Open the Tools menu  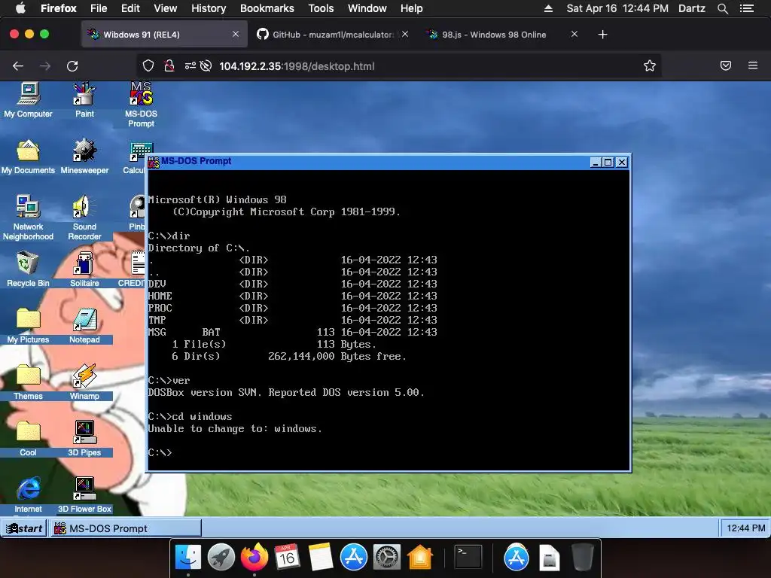point(321,8)
